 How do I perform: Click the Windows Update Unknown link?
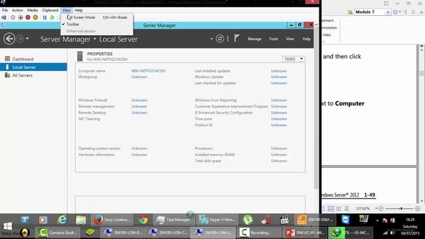pyautogui.click(x=279, y=77)
